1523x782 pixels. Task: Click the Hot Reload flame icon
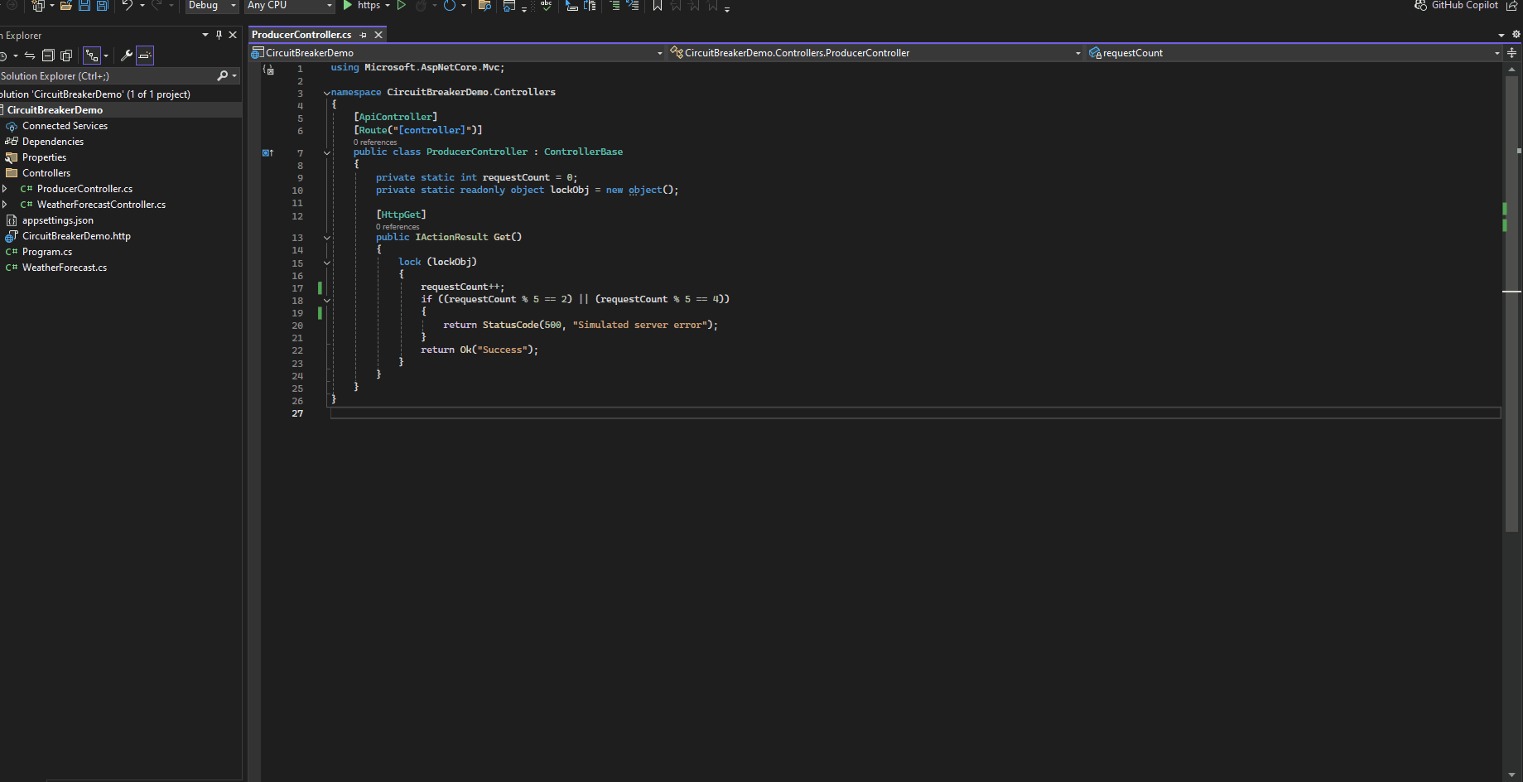pos(422,6)
